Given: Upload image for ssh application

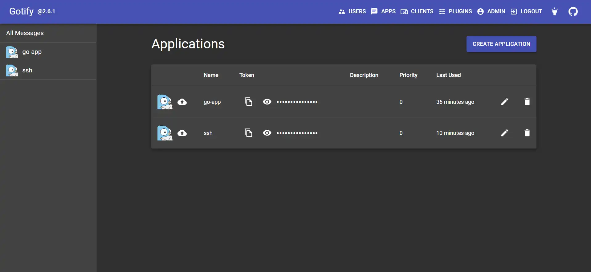Looking at the screenshot, I should click(x=182, y=133).
